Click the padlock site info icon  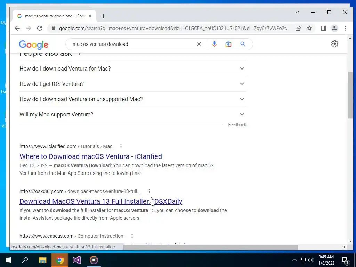tap(54, 28)
